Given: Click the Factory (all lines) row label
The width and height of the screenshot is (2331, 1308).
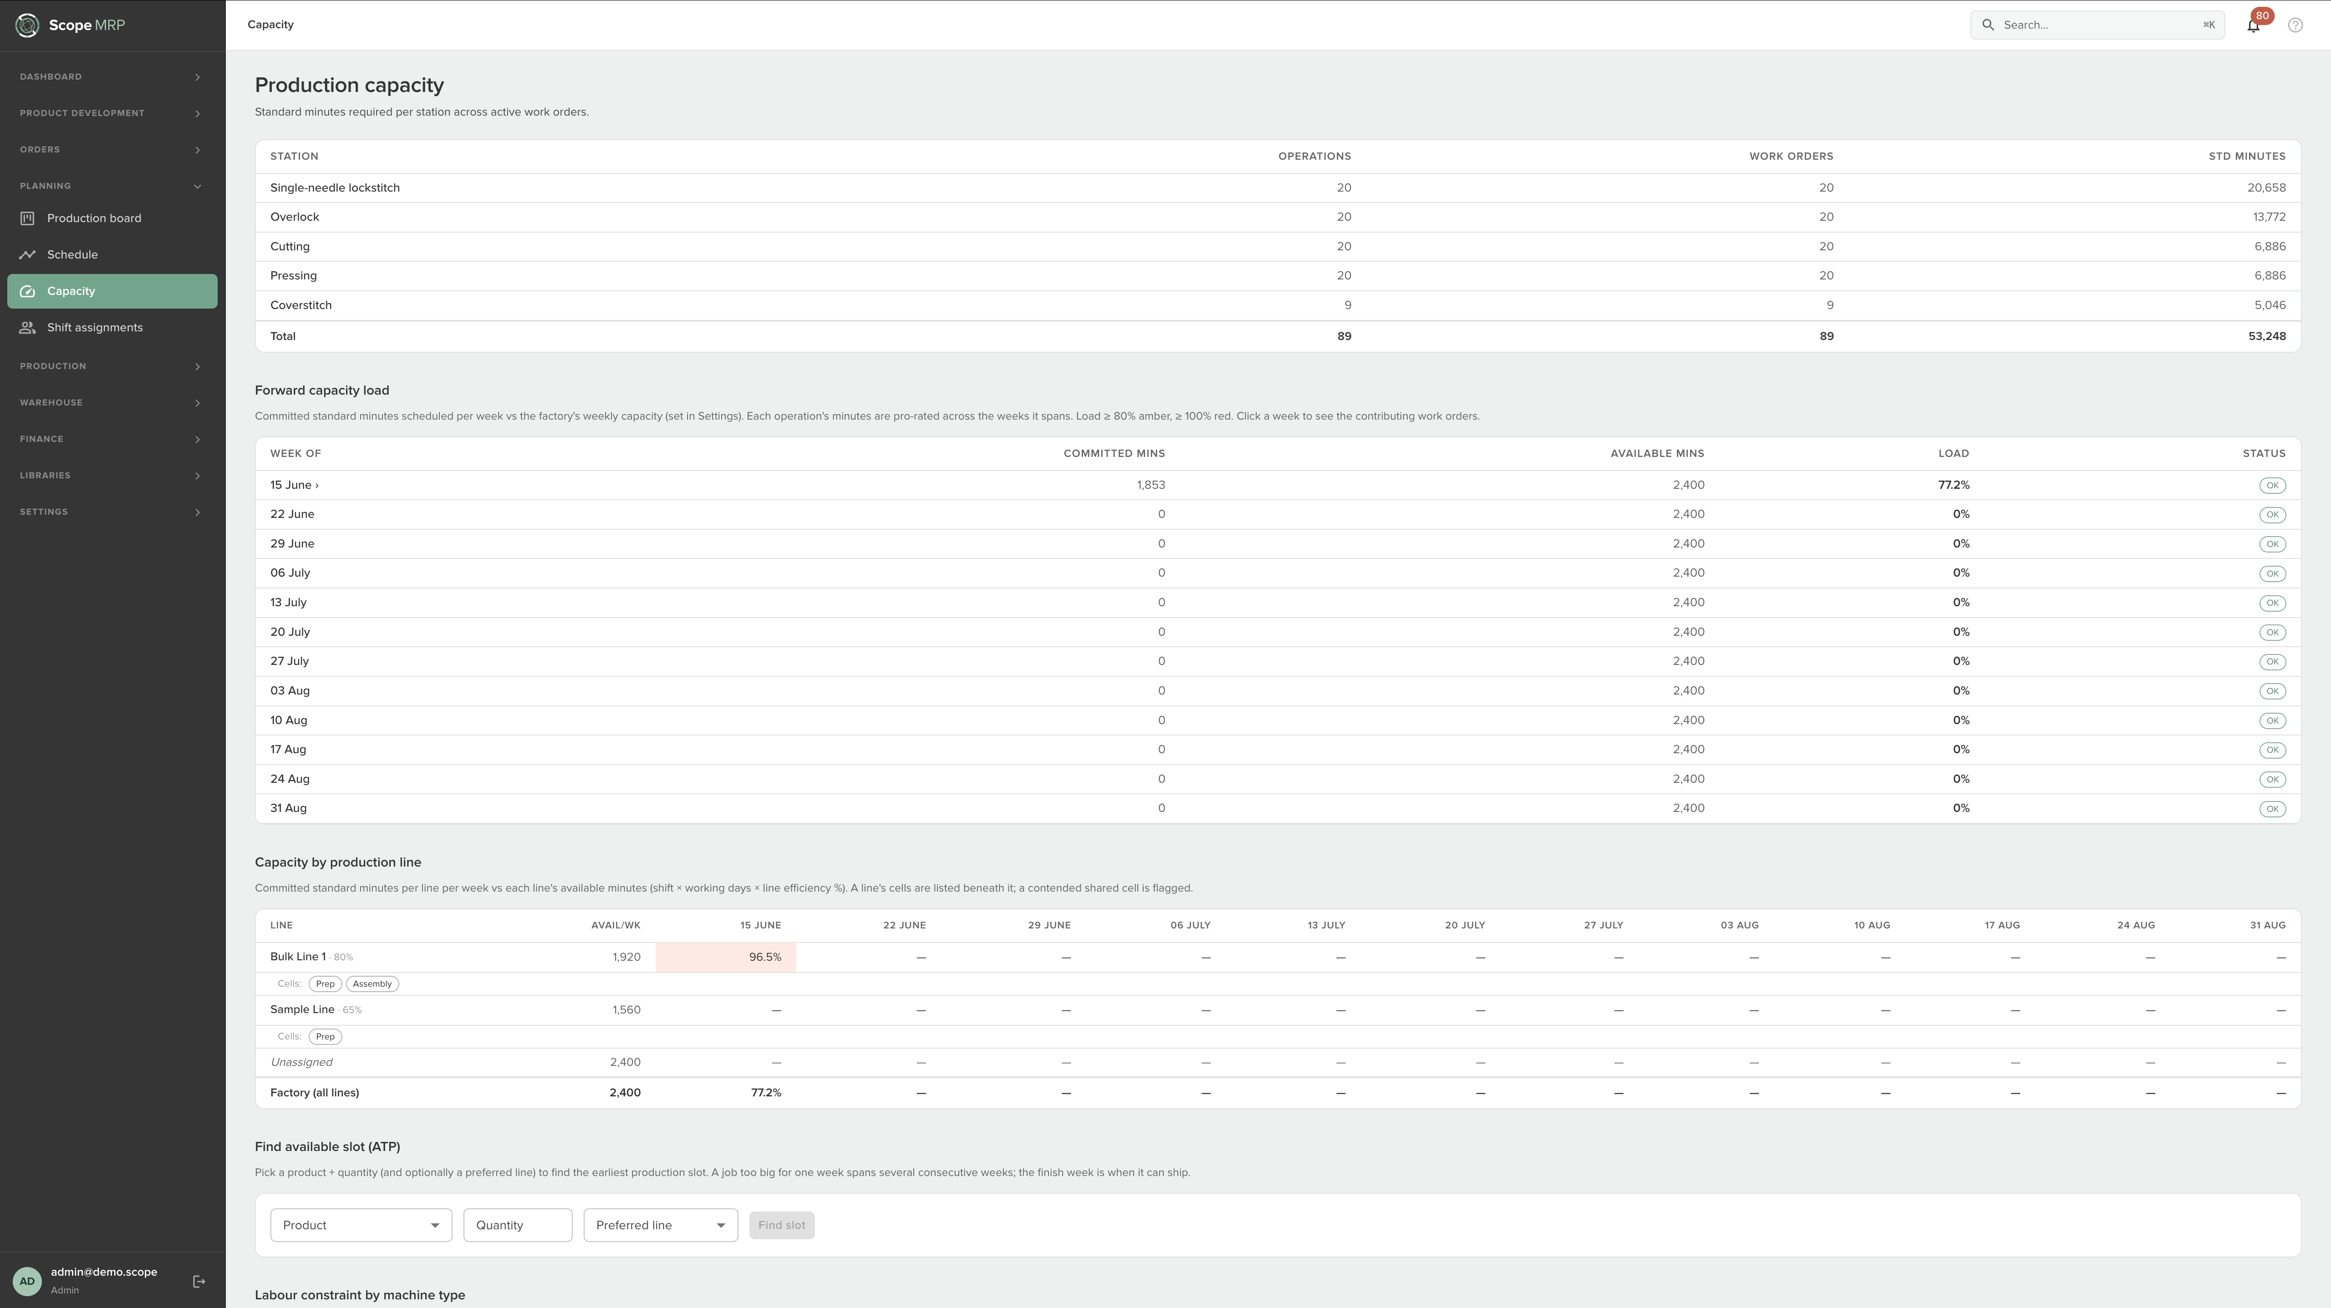Looking at the screenshot, I should pos(314,1093).
